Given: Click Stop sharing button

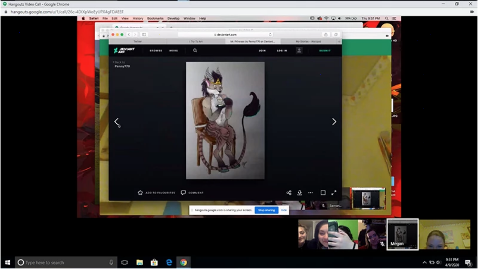Looking at the screenshot, I should (x=266, y=210).
